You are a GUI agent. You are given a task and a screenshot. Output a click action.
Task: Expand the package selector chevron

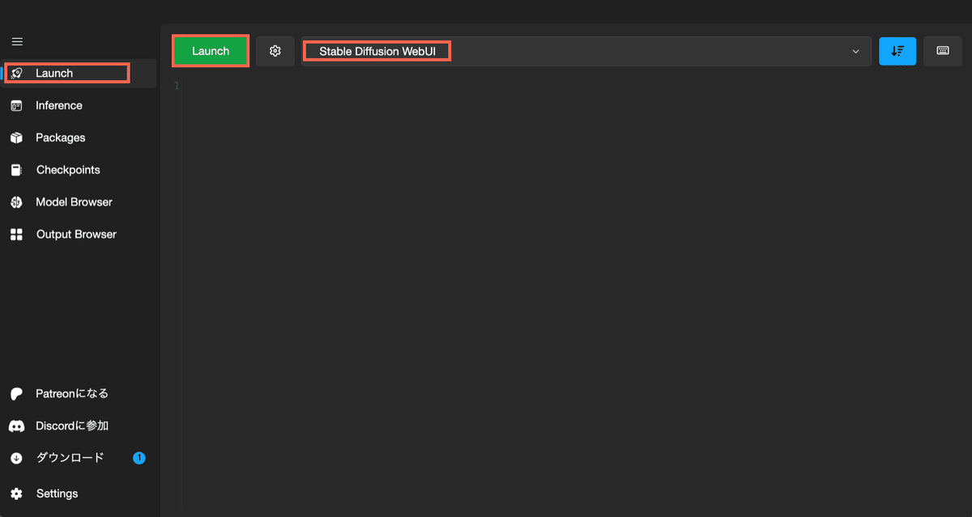(x=855, y=50)
